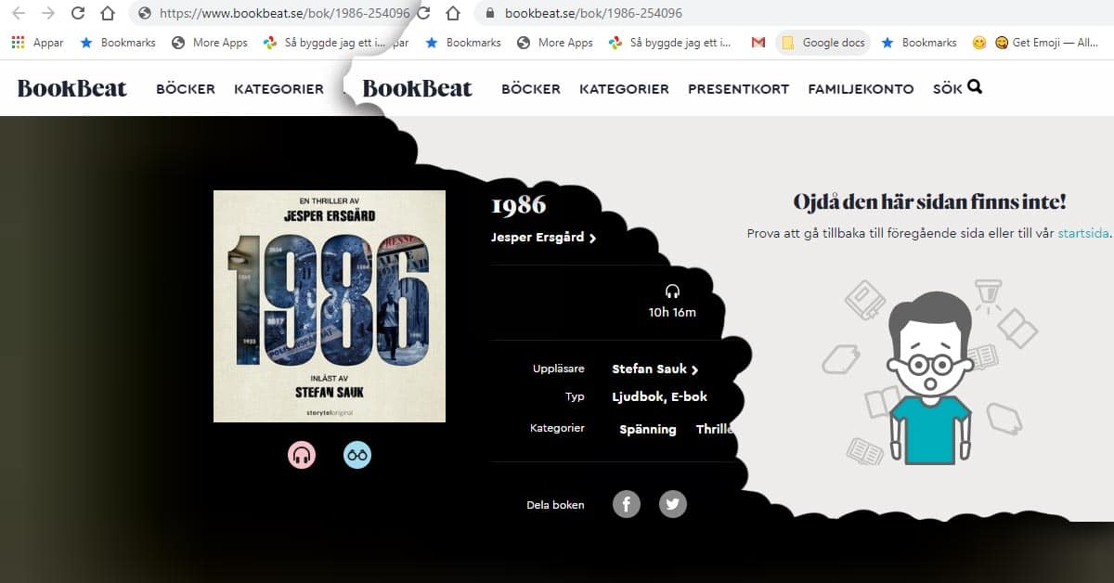Screen dimensions: 1114x583
Task: Open the PRESENTKORT menu item
Action: (x=738, y=89)
